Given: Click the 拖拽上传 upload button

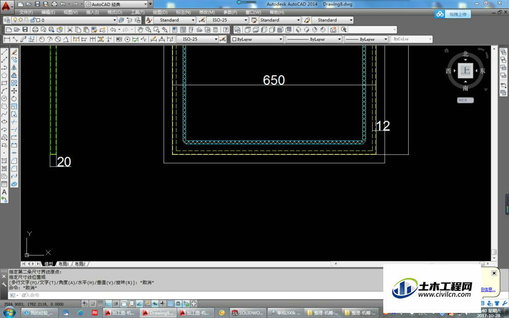Looking at the screenshot, I should click(453, 14).
